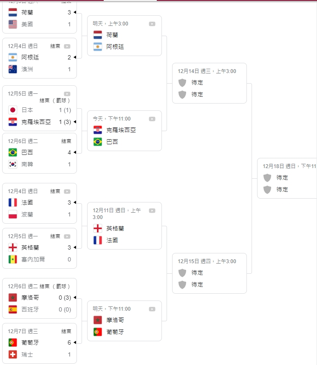
Task: Click video icon on France vs Poland result
Action: click(67, 191)
